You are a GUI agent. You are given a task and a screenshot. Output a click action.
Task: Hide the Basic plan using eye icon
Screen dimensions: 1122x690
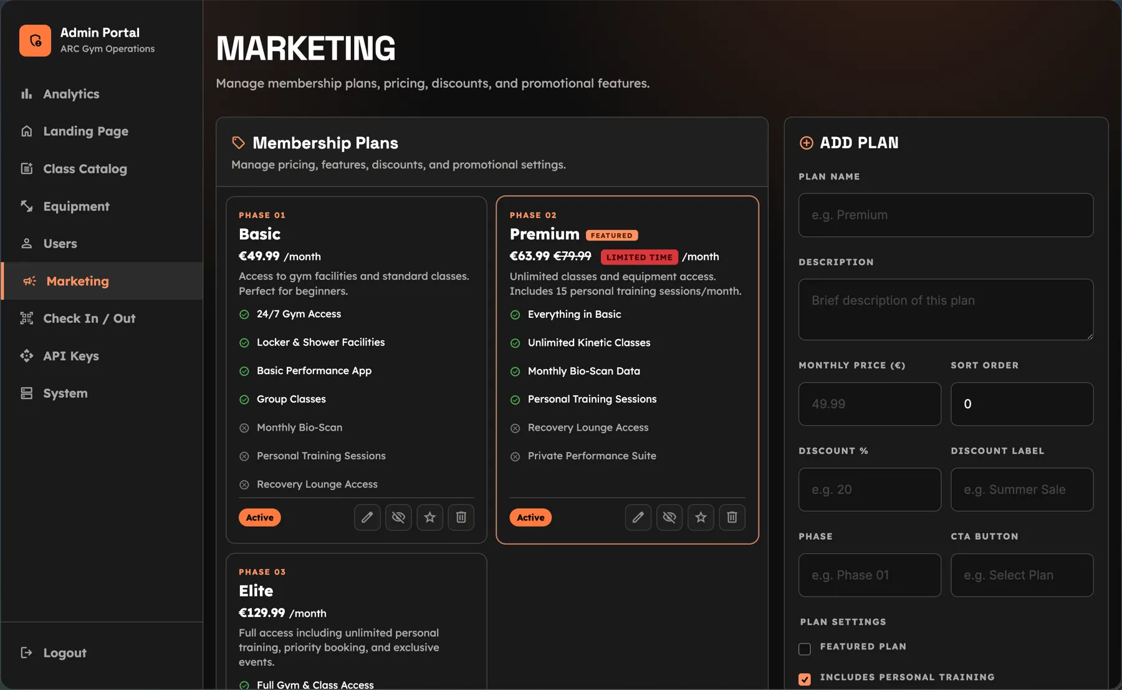398,517
